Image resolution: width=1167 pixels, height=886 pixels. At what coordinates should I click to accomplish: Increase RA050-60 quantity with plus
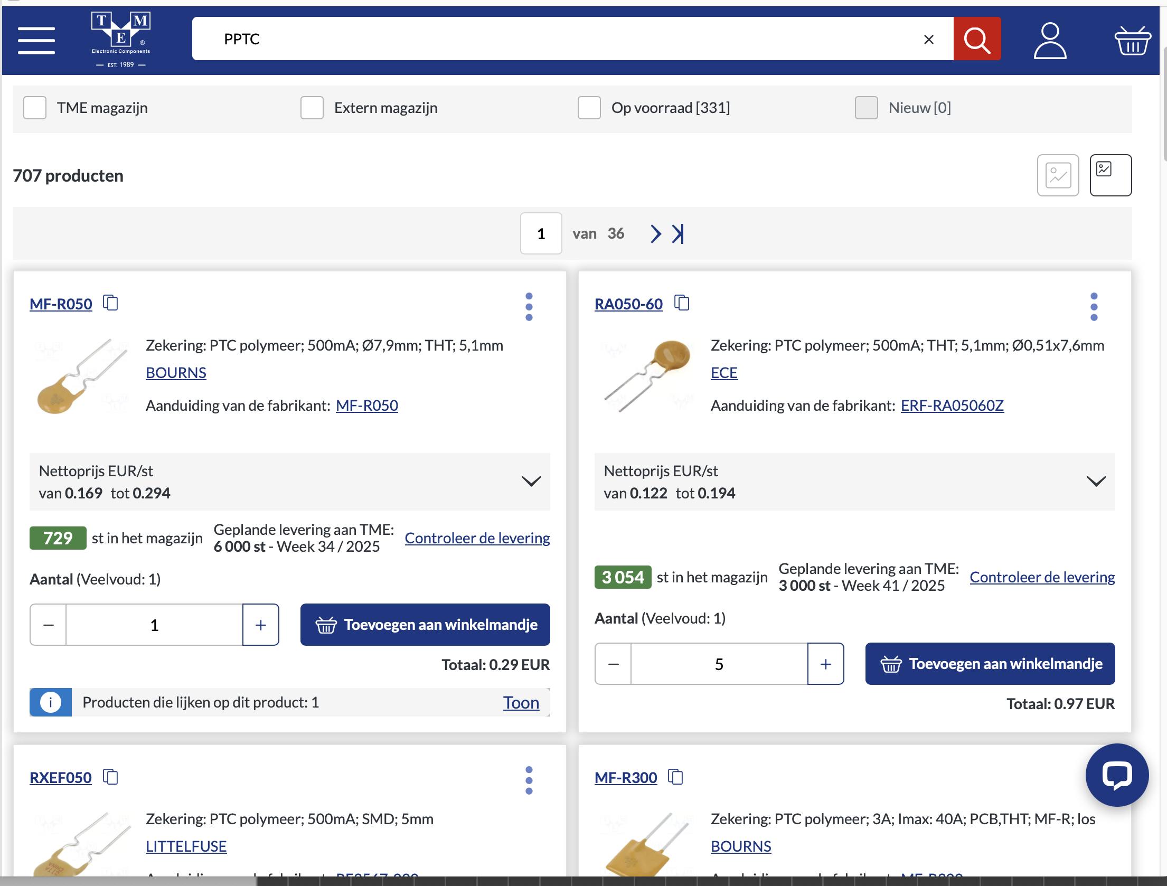tap(826, 664)
